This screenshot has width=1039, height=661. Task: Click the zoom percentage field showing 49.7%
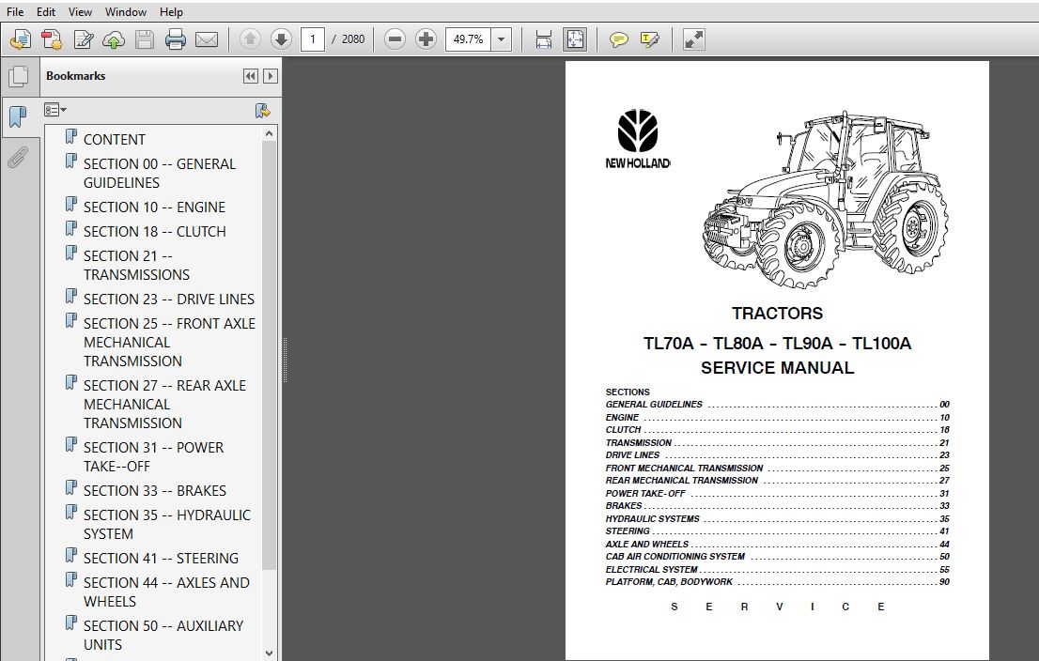[x=468, y=39]
